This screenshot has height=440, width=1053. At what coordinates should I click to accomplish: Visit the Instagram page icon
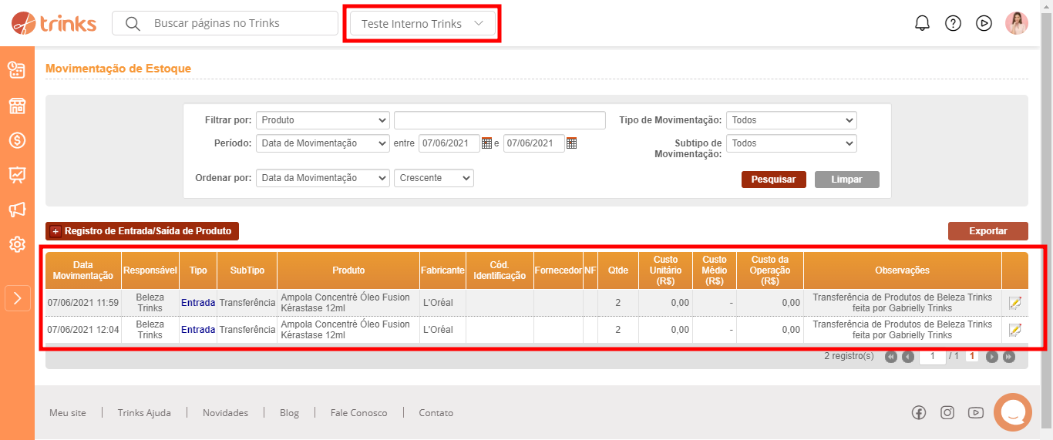coord(947,412)
